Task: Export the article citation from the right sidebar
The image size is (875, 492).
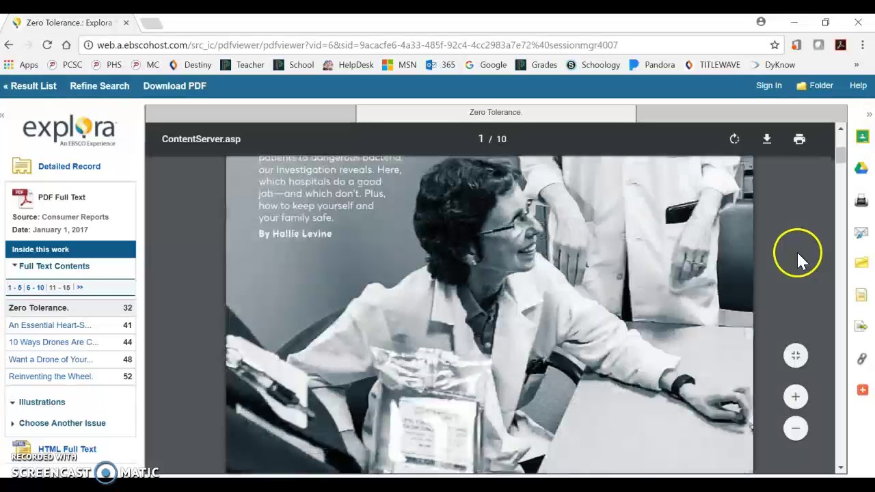Action: 862,327
